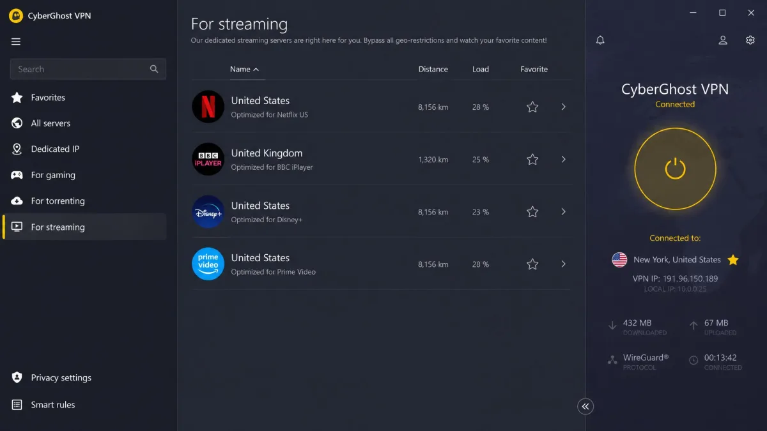The width and height of the screenshot is (767, 431).
Task: Open the user account icon
Action: [x=723, y=40]
